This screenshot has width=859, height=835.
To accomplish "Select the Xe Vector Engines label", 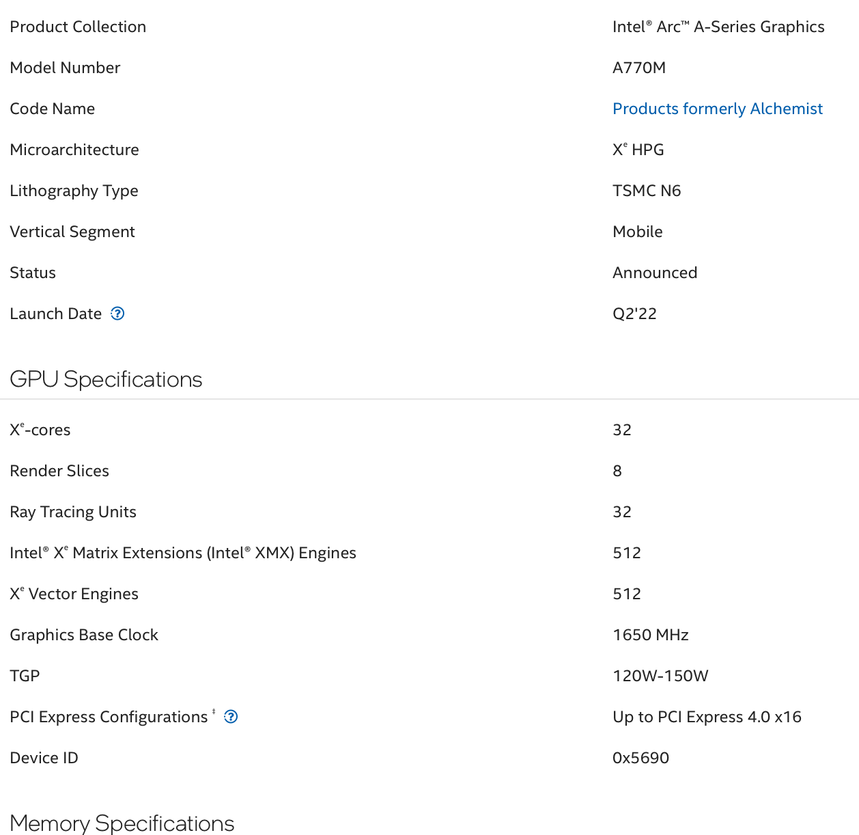I will pos(74,594).
